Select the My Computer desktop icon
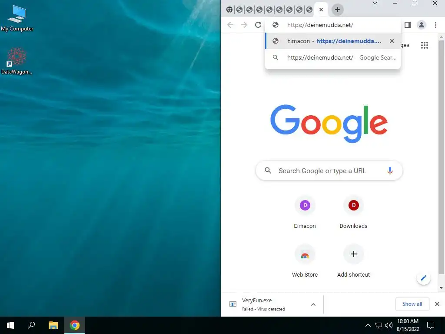 coord(17,18)
